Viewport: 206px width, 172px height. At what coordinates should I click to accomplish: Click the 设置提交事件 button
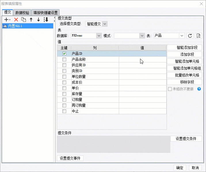70,158
